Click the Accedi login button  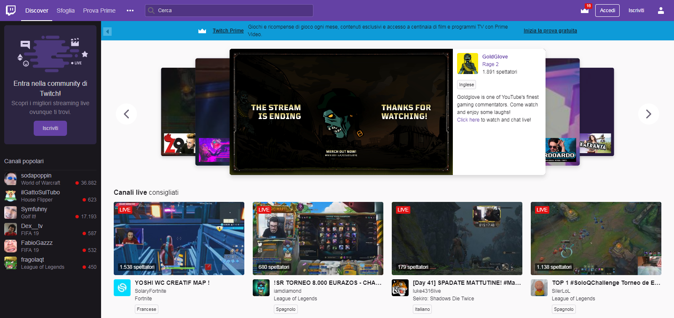[607, 11]
